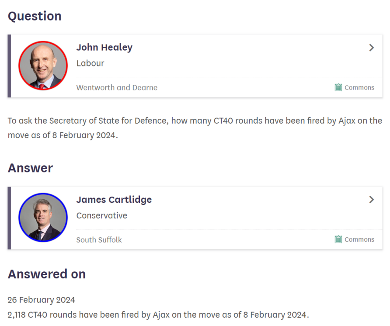Click the Commons portcullis icon for John Healey

coord(338,87)
